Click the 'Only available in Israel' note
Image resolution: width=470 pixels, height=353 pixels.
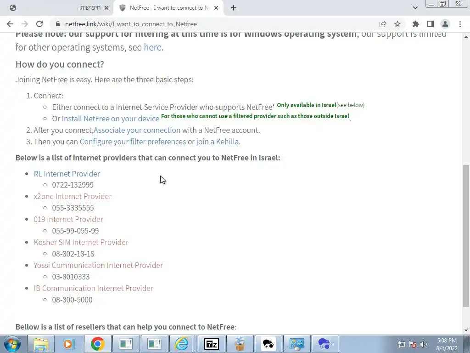[306, 105]
